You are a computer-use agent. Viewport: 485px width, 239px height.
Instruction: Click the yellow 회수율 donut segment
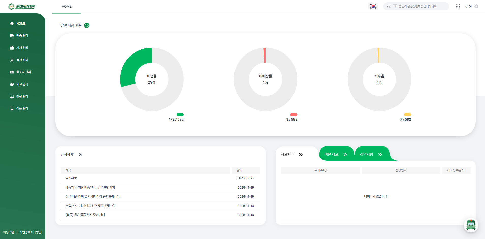tap(378, 55)
